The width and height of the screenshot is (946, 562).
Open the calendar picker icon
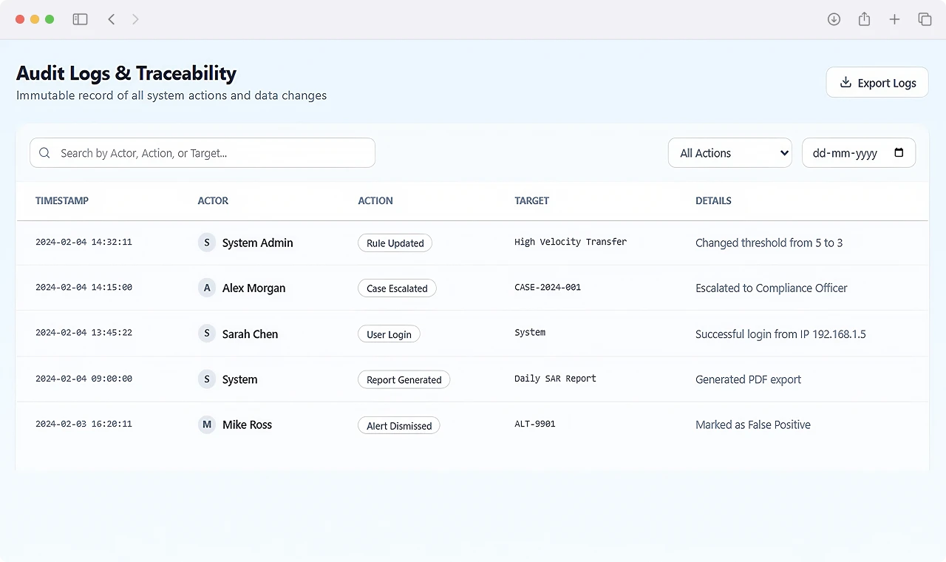tap(899, 152)
